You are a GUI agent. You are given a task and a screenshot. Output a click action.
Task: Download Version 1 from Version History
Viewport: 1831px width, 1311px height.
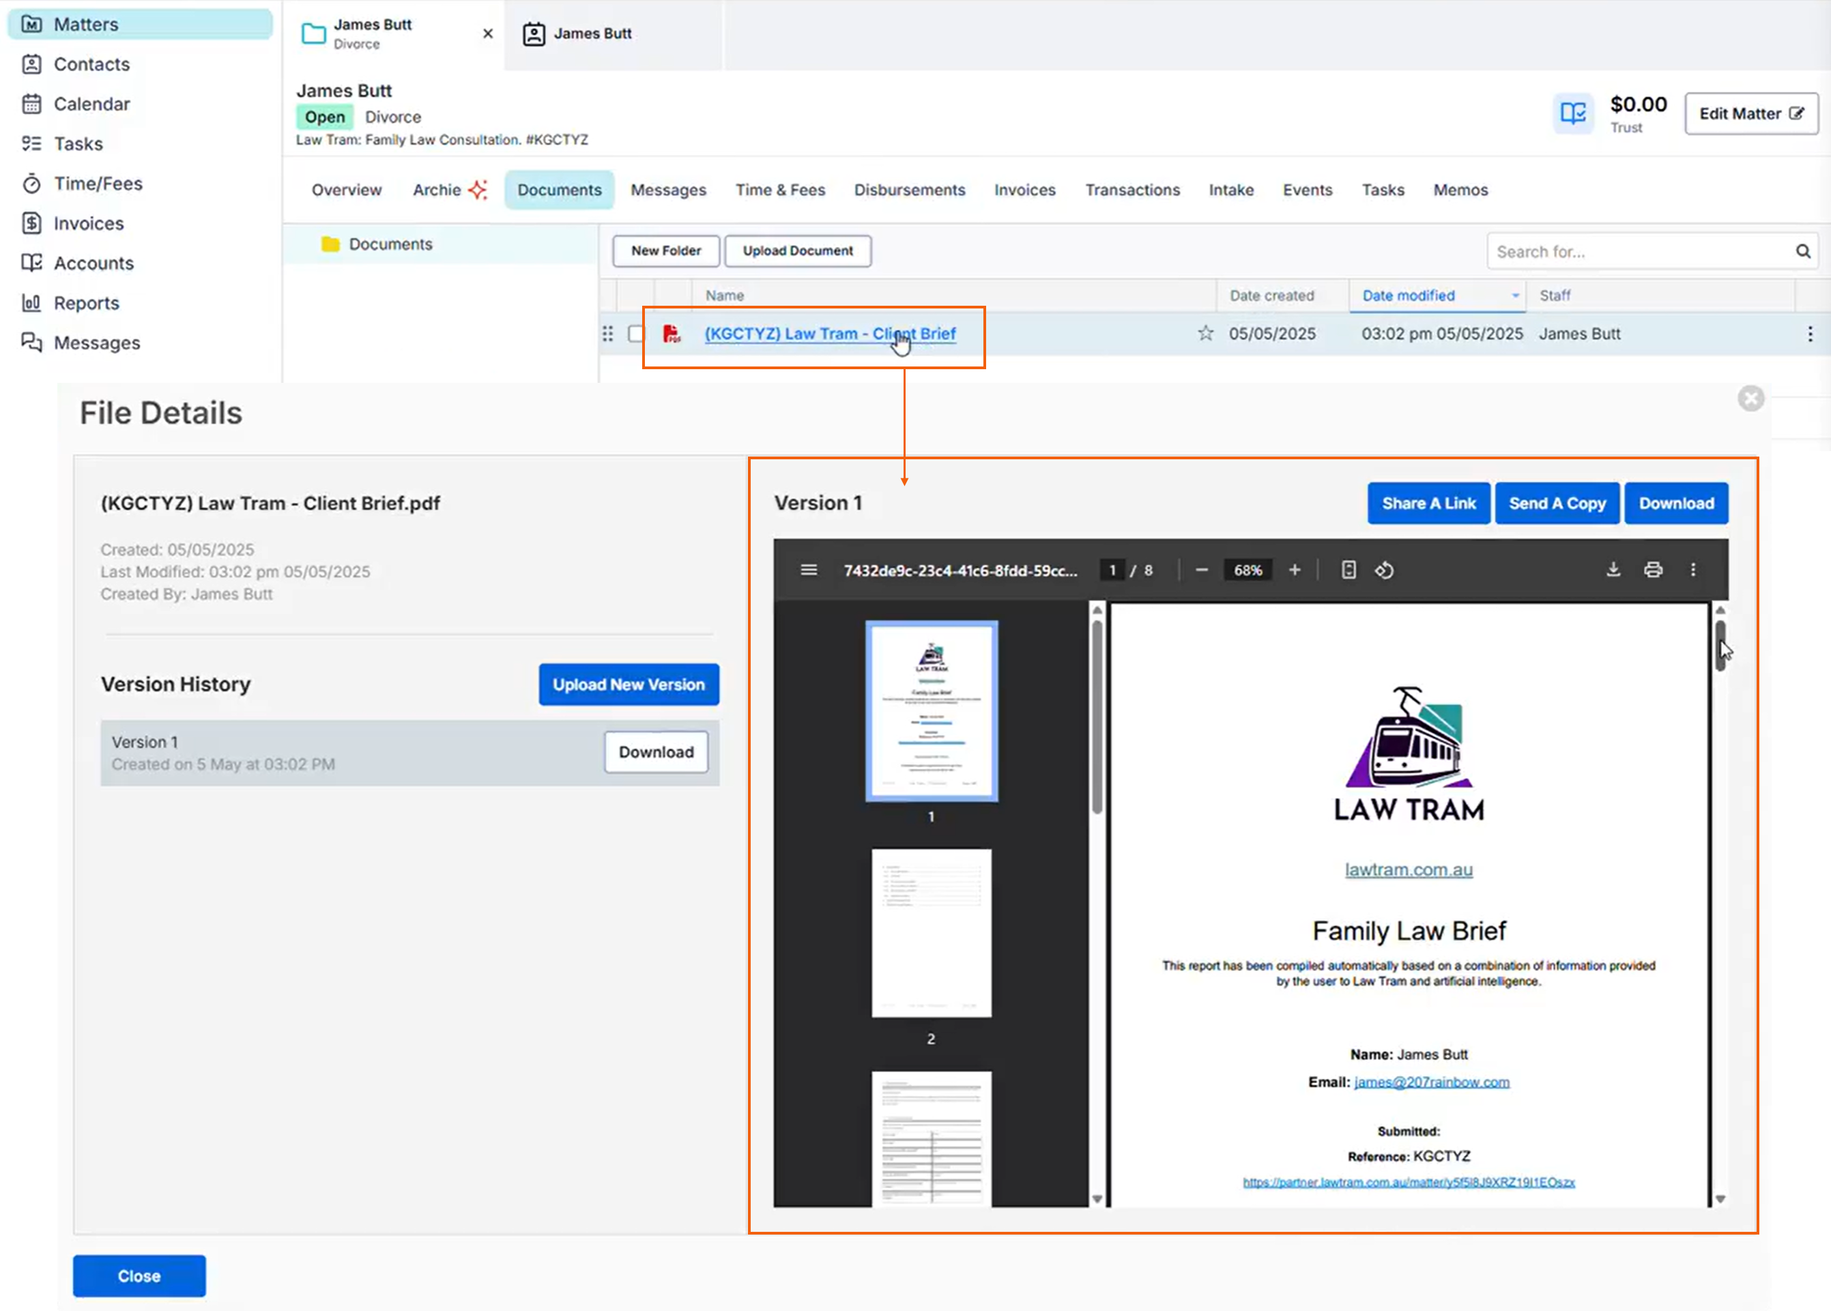[656, 751]
